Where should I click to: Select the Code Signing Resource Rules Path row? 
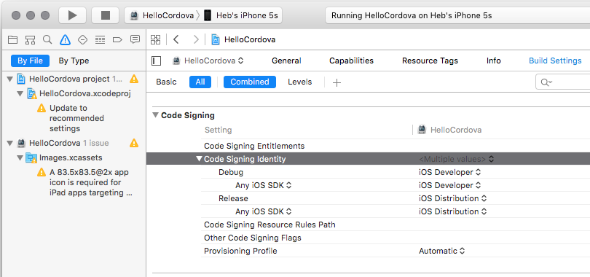tap(395, 225)
